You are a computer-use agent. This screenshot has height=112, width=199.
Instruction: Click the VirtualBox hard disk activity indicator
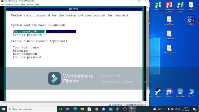click(x=110, y=105)
